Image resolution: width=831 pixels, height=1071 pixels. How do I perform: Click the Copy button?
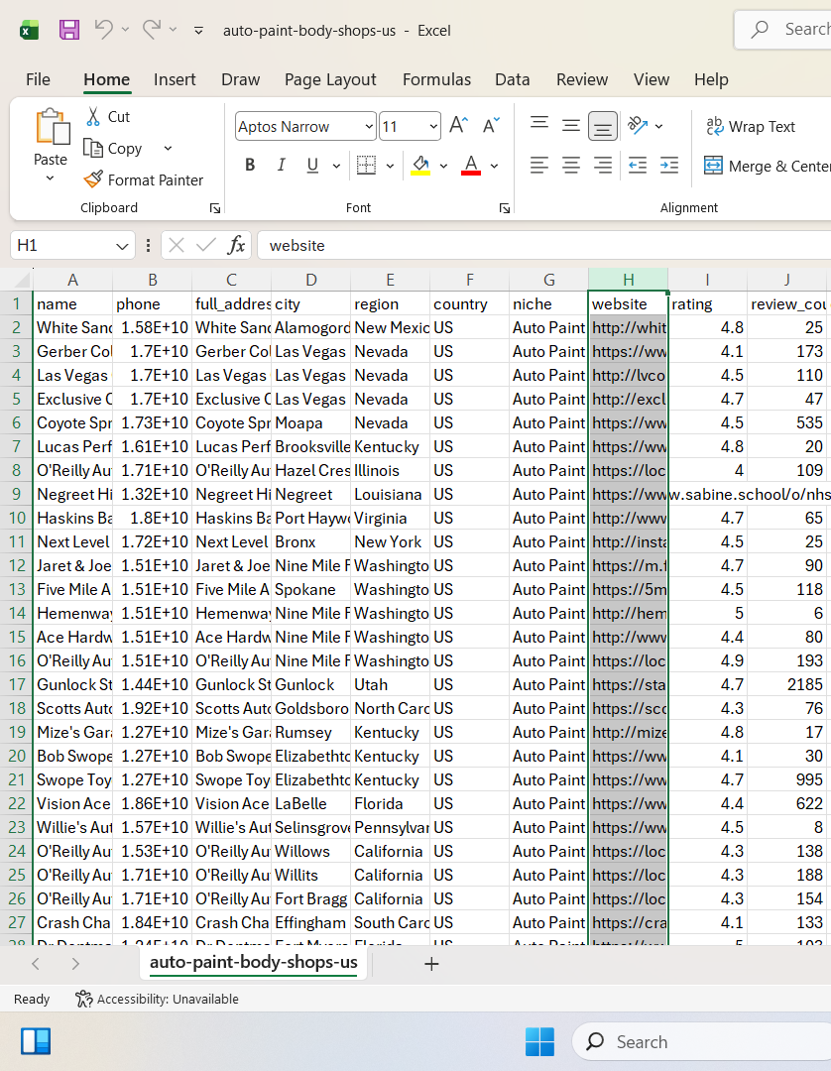tap(113, 148)
